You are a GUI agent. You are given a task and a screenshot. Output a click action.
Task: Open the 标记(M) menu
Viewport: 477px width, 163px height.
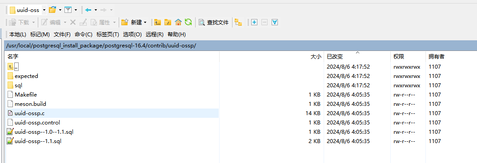pyautogui.click(x=40, y=34)
